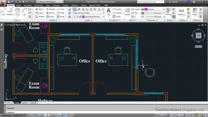This screenshot has height=117, width=208.
Task: Switch to the View ribbon tab
Action: [x=48, y=5]
